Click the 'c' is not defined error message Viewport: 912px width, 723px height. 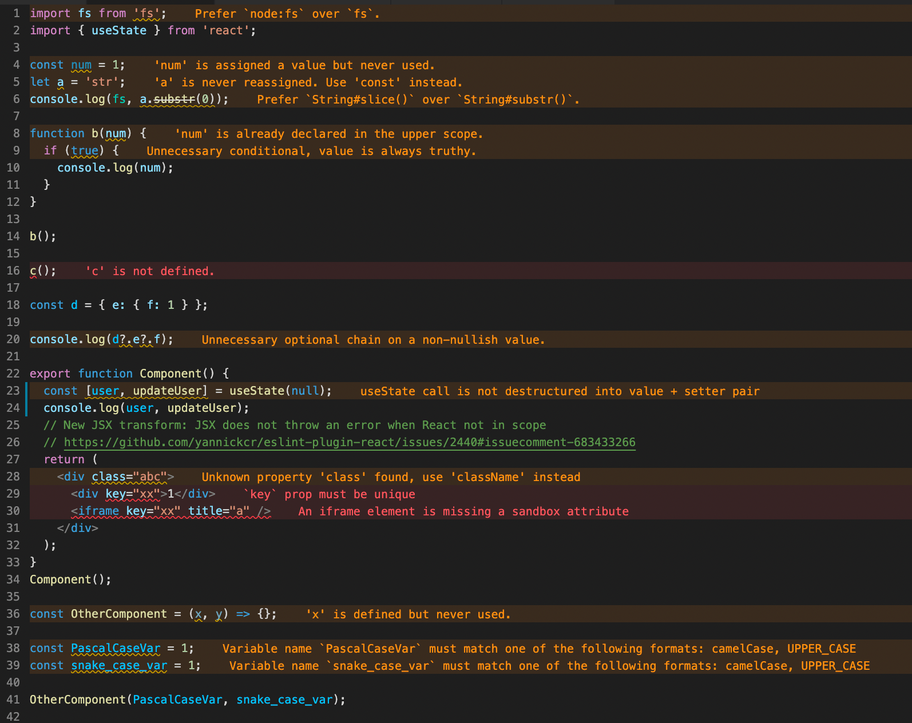pyautogui.click(x=150, y=271)
